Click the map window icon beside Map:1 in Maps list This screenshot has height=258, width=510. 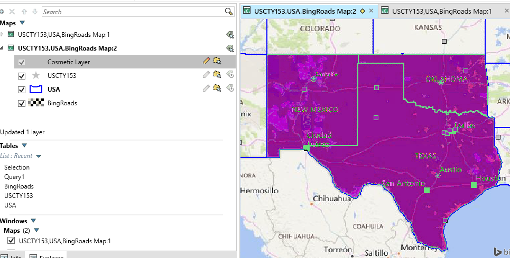coord(11,34)
